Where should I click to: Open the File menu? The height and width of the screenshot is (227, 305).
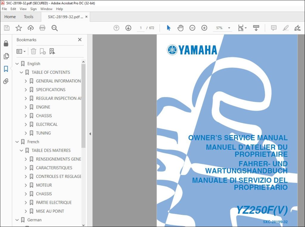4,9
